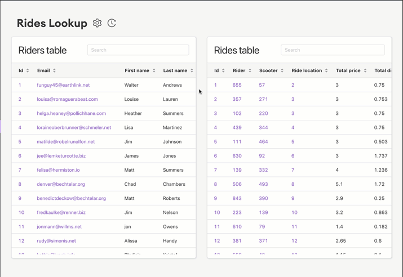Click the Riders table search field
403x277 pixels.
138,50
